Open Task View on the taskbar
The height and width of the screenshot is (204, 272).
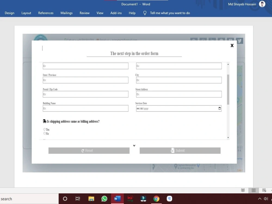[78, 199]
